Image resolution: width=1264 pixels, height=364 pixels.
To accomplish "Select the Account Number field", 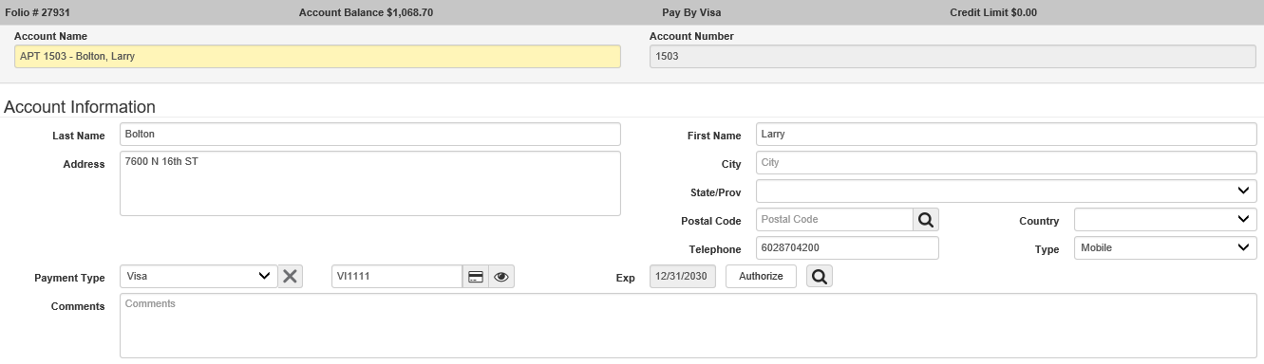I will pos(953,57).
